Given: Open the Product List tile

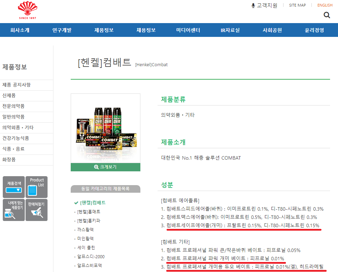Looking at the screenshot, I should pos(37,187).
